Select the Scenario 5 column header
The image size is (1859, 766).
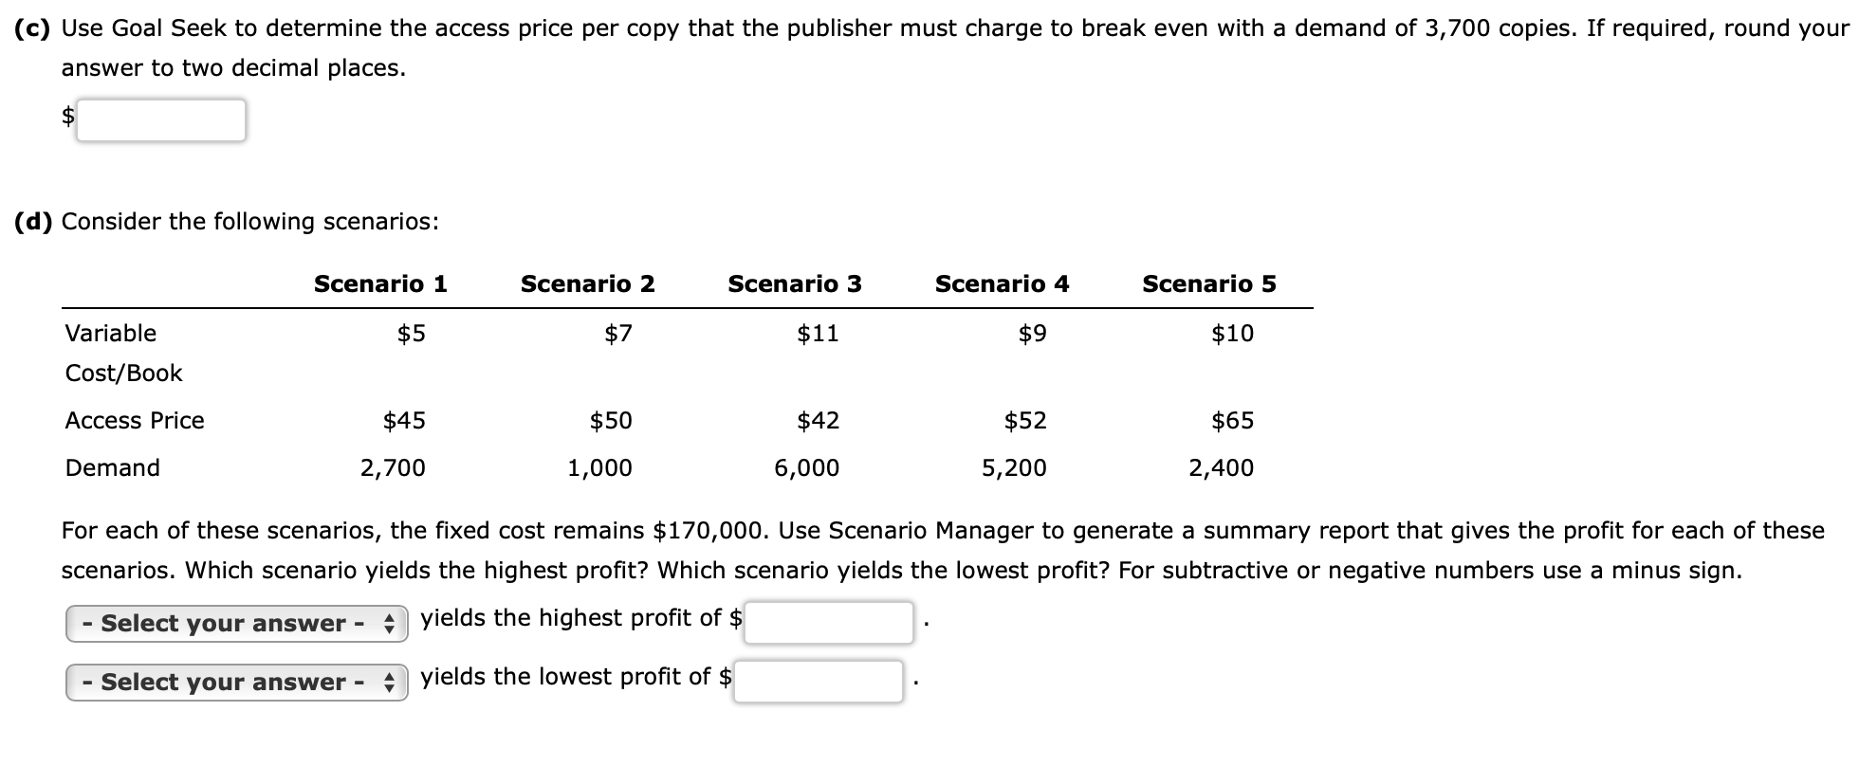(1209, 283)
